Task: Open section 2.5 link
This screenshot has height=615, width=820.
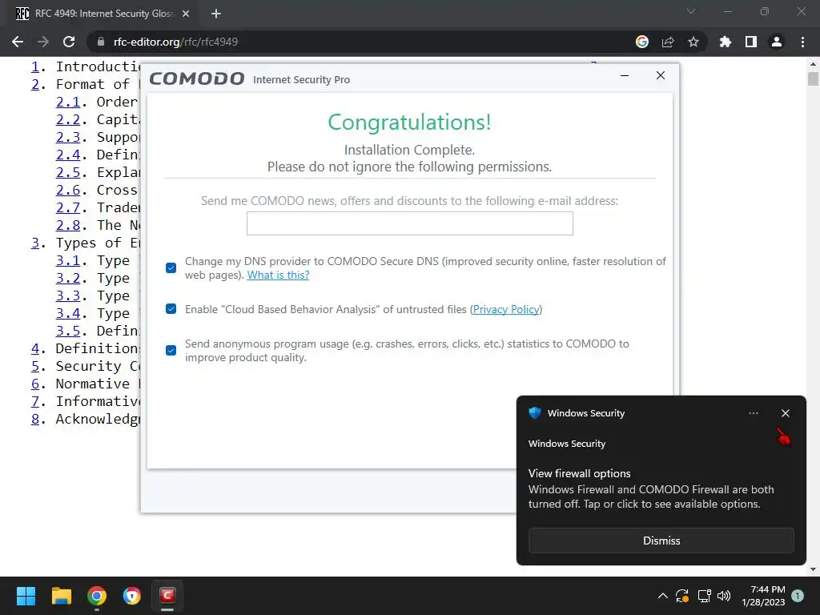Action: (x=68, y=173)
